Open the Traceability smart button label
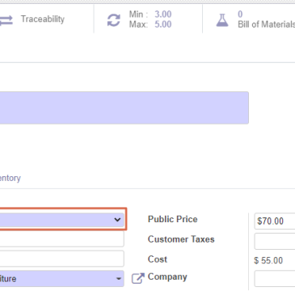Viewport: 295px width, 295px height. (43, 19)
